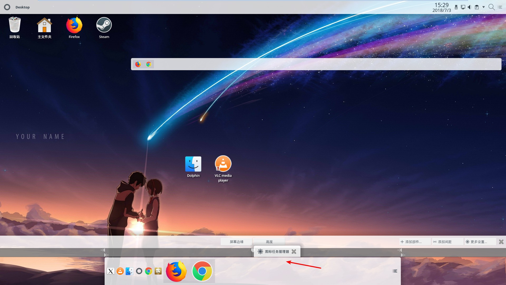Close the panel edit toolbar with the X

(501, 242)
